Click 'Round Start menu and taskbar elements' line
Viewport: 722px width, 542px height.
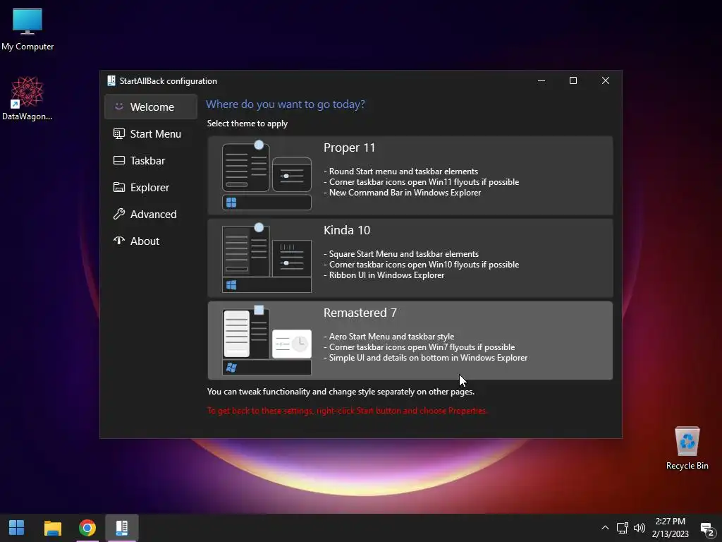401,171
